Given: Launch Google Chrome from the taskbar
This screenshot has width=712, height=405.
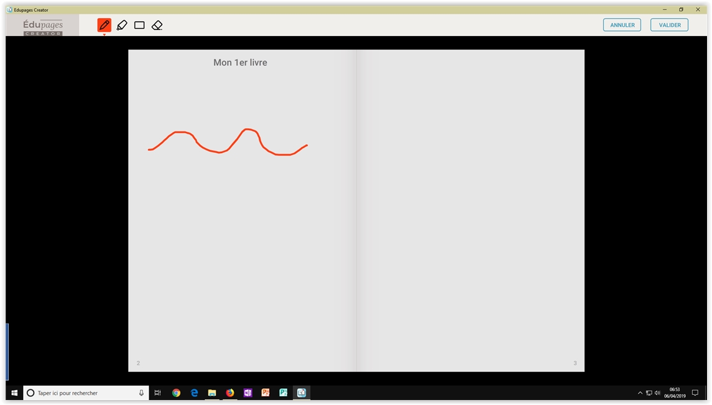Looking at the screenshot, I should pos(176,393).
